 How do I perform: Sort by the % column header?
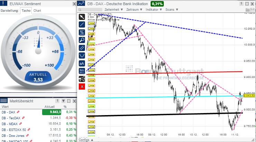click(x=65, y=107)
